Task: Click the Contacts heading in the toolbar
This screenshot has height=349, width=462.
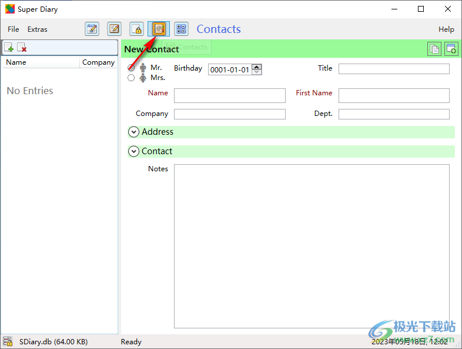Action: (x=219, y=29)
